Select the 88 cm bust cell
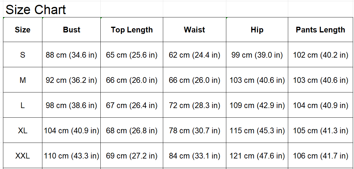This screenshot has width=354, height=169. pyautogui.click(x=72, y=55)
